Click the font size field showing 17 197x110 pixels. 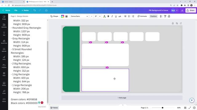click(x=96, y=16)
